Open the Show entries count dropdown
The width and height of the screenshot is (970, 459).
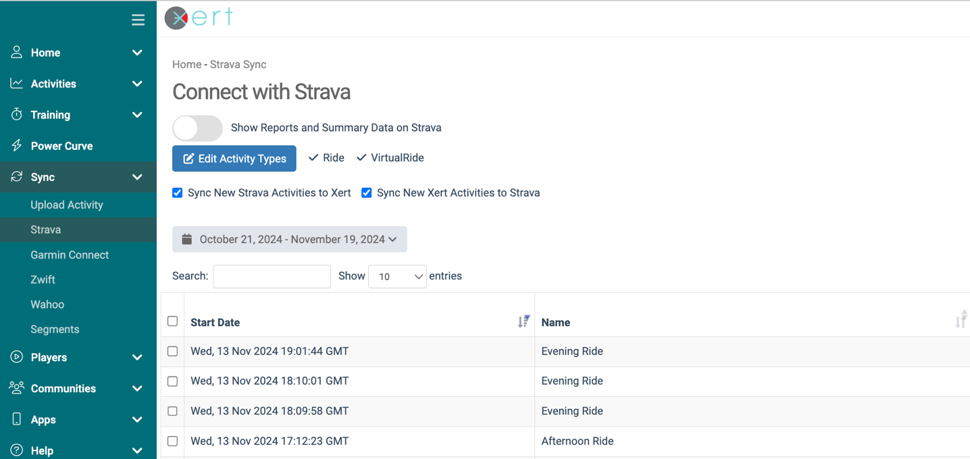[x=397, y=277]
